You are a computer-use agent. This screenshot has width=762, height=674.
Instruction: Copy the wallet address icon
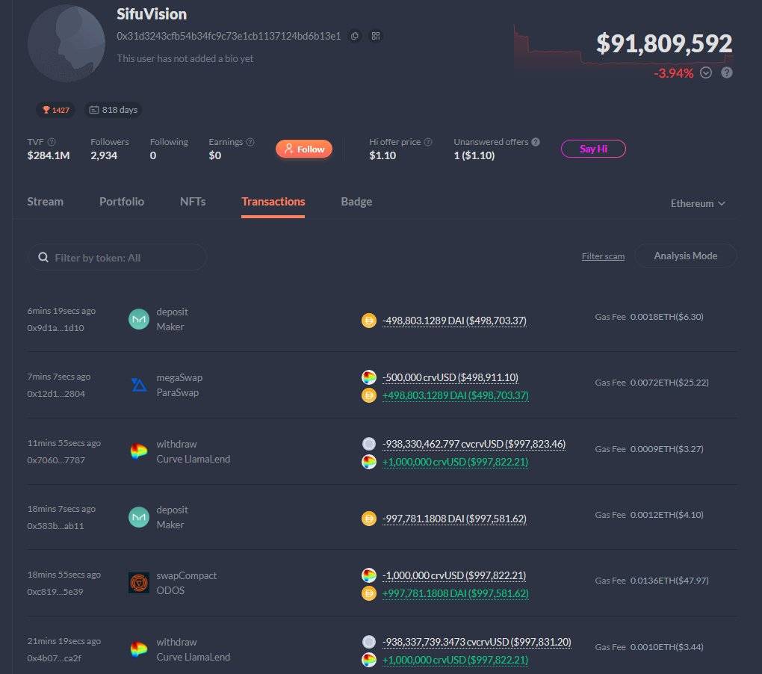(x=355, y=36)
